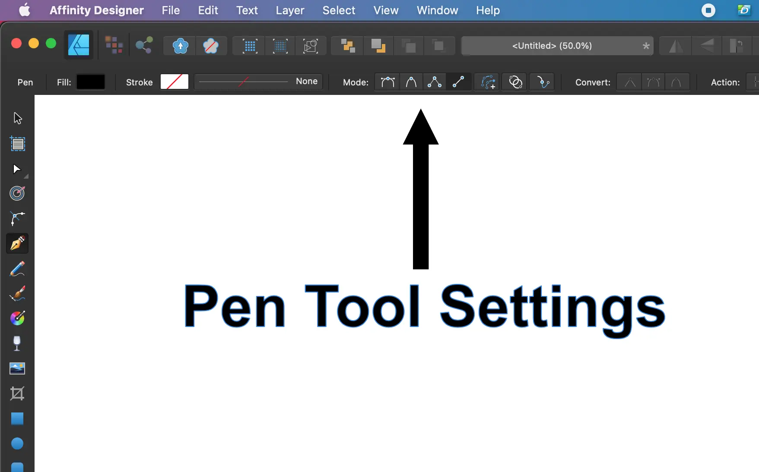
Task: Open the Text menu
Action: click(x=247, y=10)
